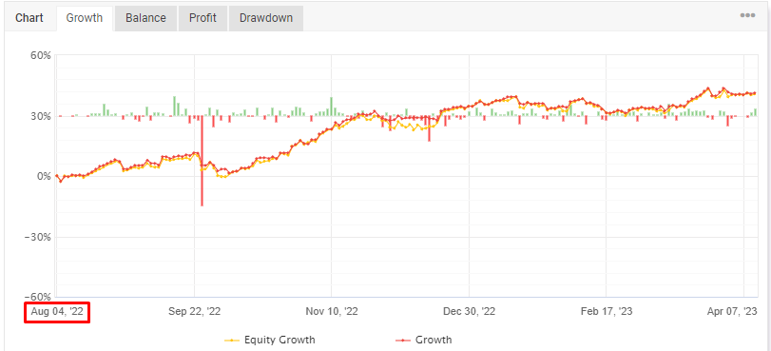Toggle the Equity Growth legend series
This screenshot has width=771, height=351.
pos(269,340)
